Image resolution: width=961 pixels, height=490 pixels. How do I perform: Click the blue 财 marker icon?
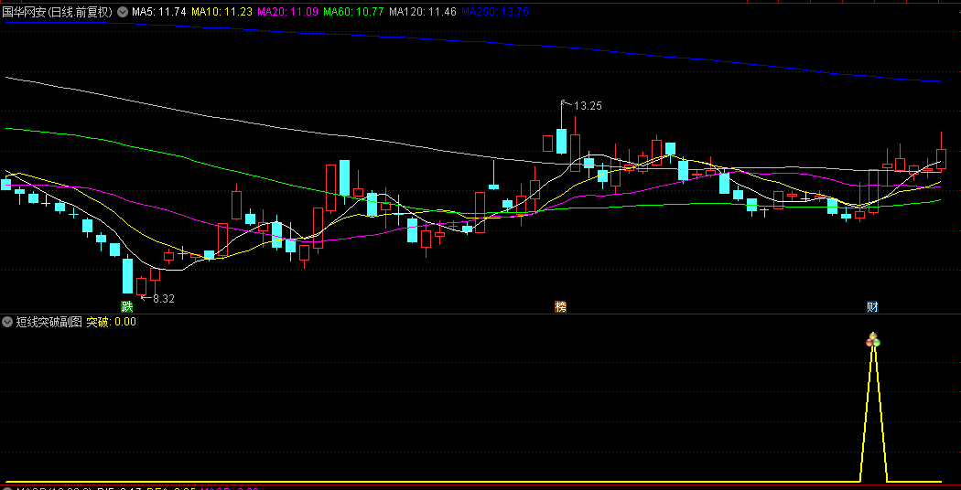[873, 306]
